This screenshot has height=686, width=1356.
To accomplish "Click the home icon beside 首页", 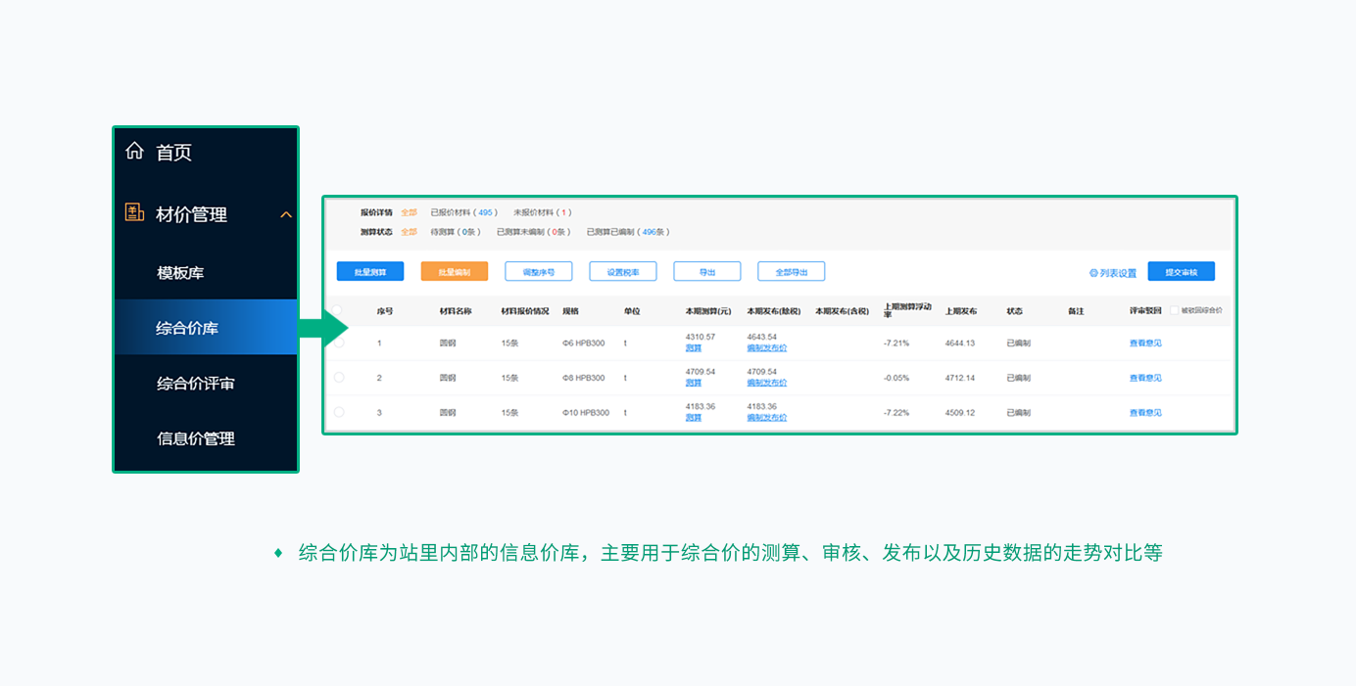I will [135, 152].
